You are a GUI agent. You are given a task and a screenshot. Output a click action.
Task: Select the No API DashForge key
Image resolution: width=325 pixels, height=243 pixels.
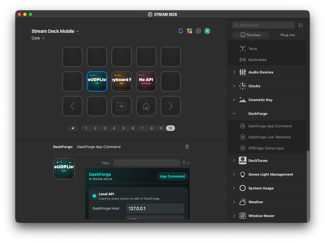click(x=146, y=81)
